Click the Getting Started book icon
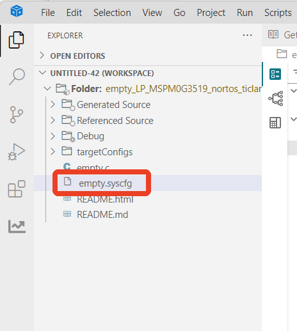The height and width of the screenshot is (331, 297). pyautogui.click(x=273, y=35)
